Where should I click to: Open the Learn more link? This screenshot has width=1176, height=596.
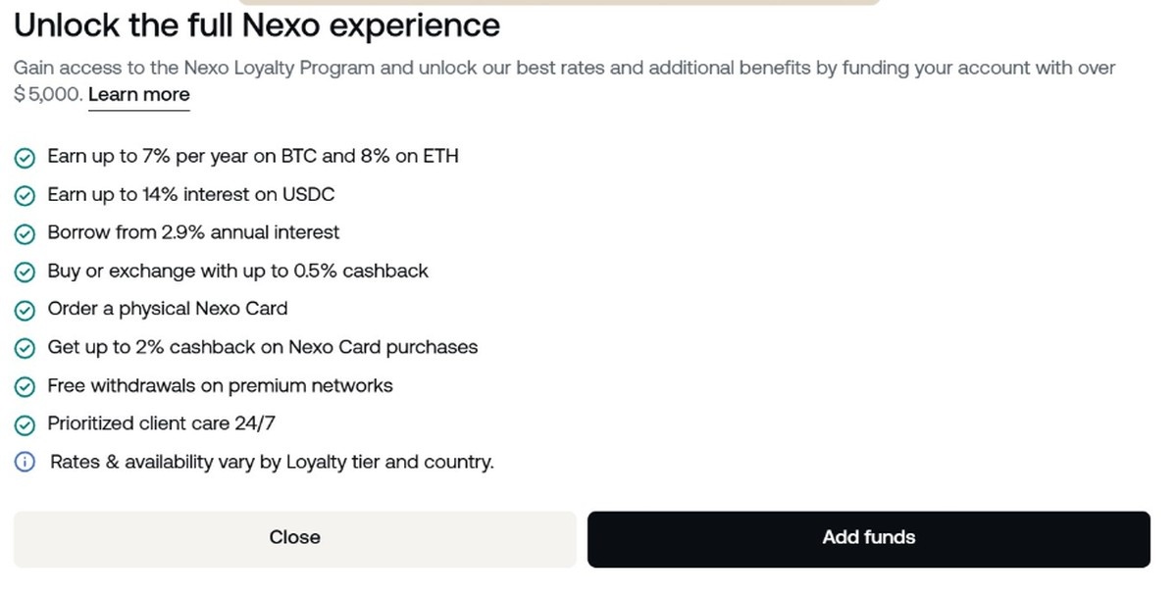point(138,94)
